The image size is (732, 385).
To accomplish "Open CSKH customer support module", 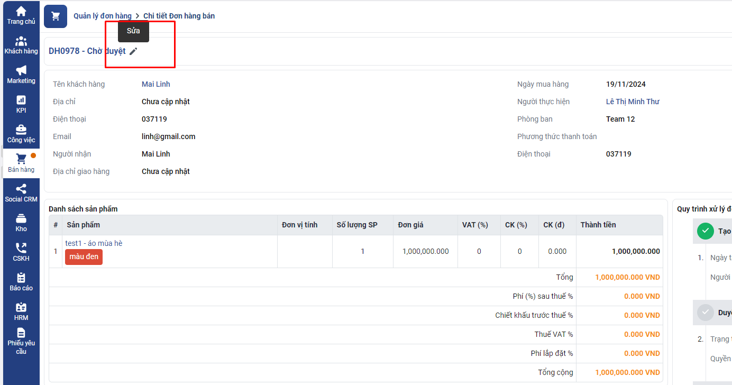I will [x=21, y=252].
